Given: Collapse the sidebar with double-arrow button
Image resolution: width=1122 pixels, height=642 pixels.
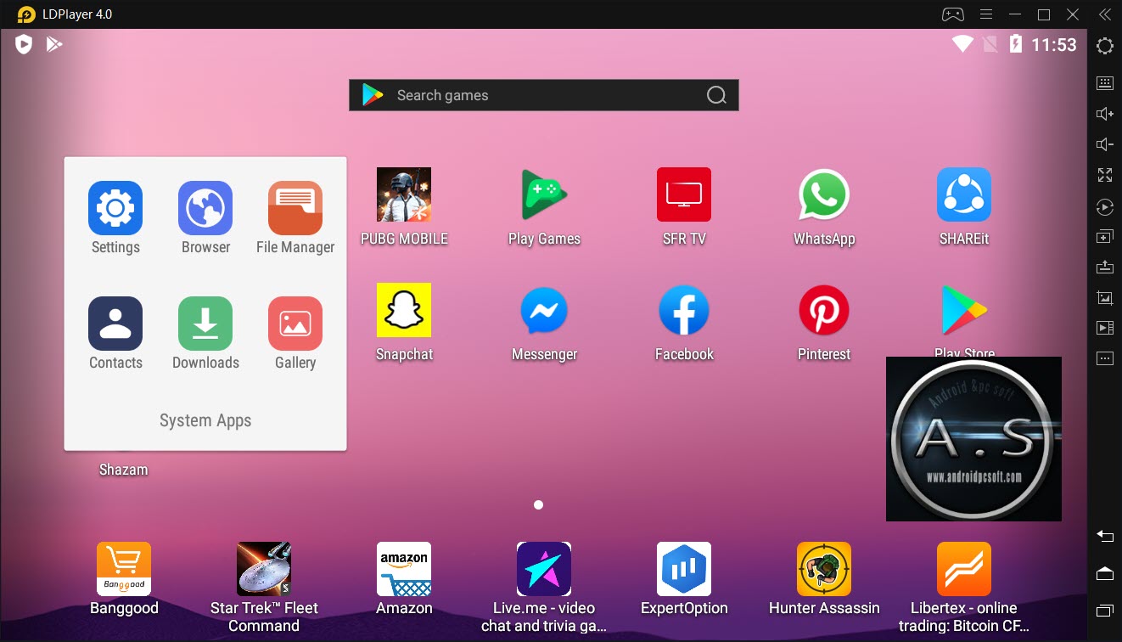Looking at the screenshot, I should [1104, 14].
